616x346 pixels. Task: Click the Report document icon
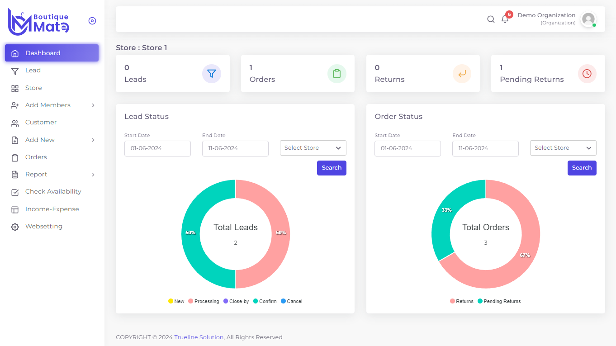pos(15,175)
